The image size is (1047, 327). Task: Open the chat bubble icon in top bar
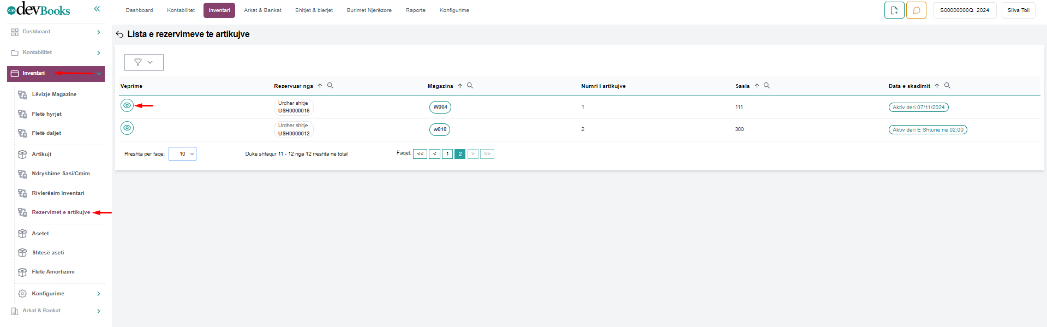(916, 10)
